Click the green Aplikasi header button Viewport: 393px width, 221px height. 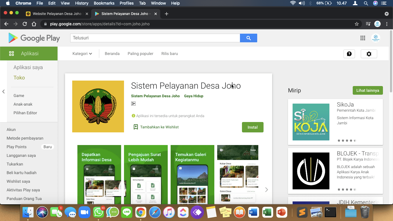(29, 54)
